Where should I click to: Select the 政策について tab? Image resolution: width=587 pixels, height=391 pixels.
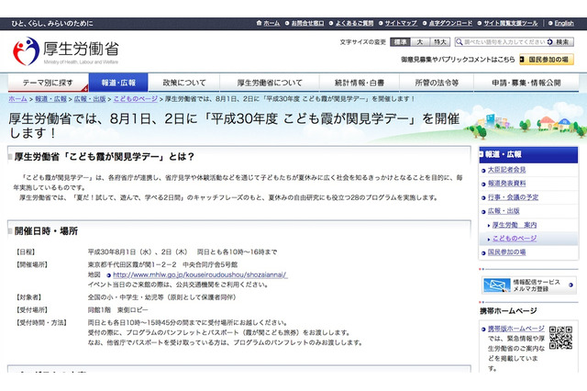(184, 83)
